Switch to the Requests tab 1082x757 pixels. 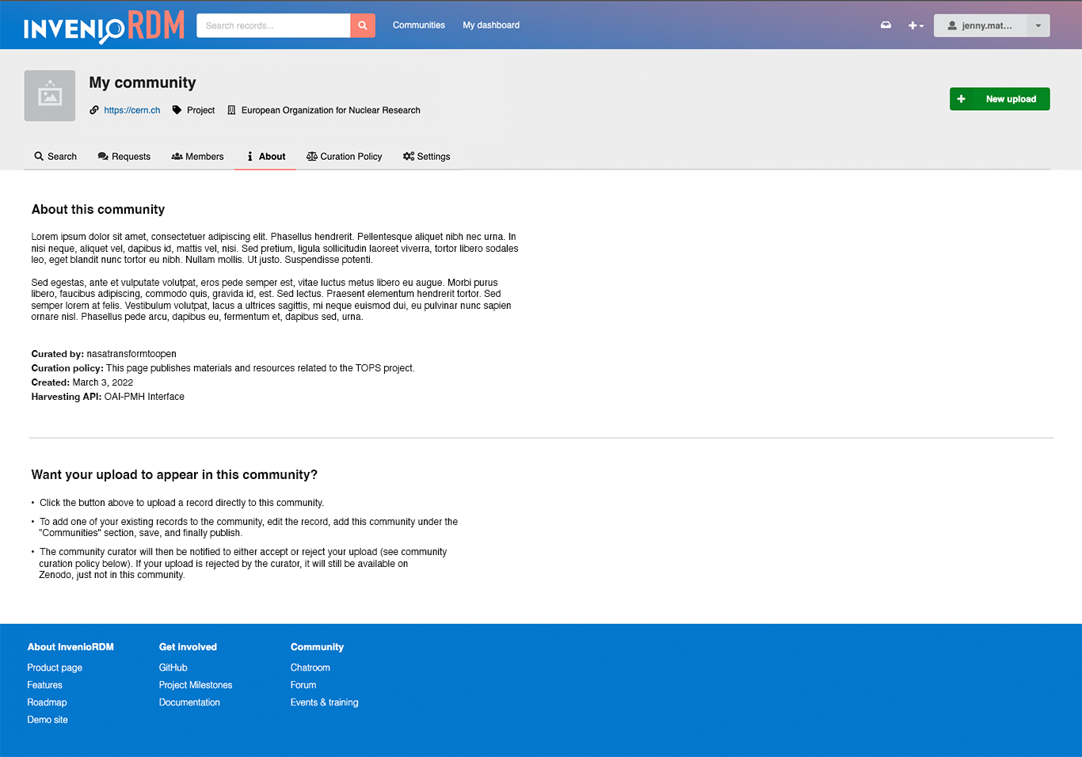pyautogui.click(x=124, y=156)
